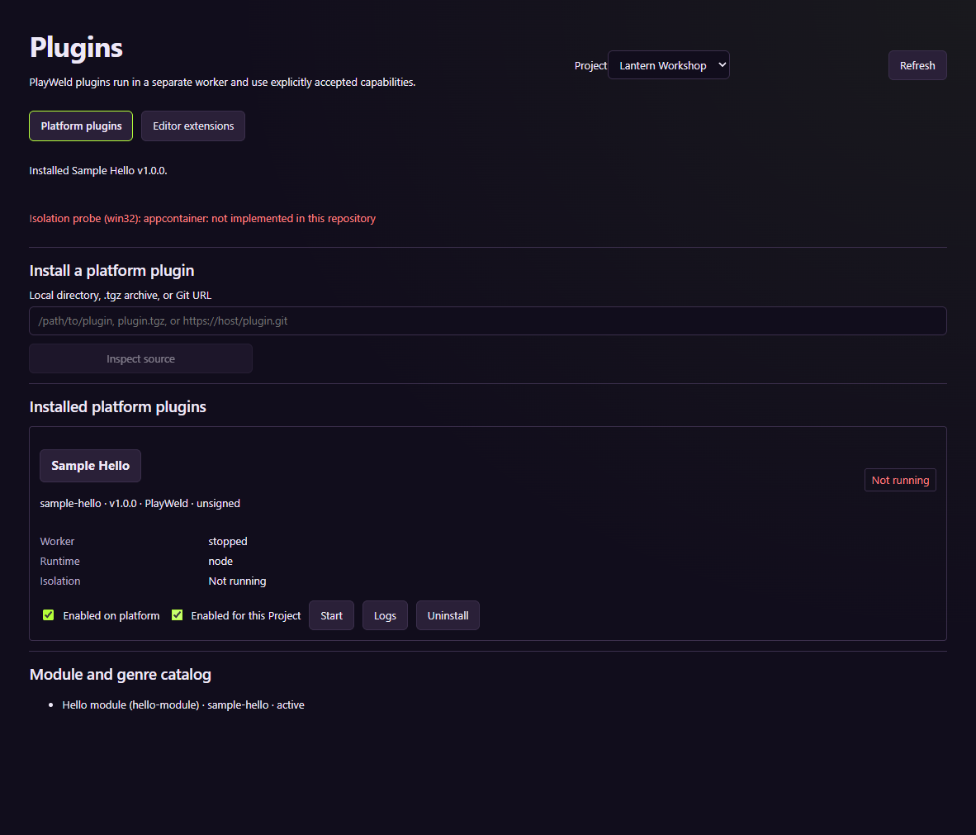Click the Not running status badge
The width and height of the screenshot is (976, 835).
pyautogui.click(x=900, y=480)
